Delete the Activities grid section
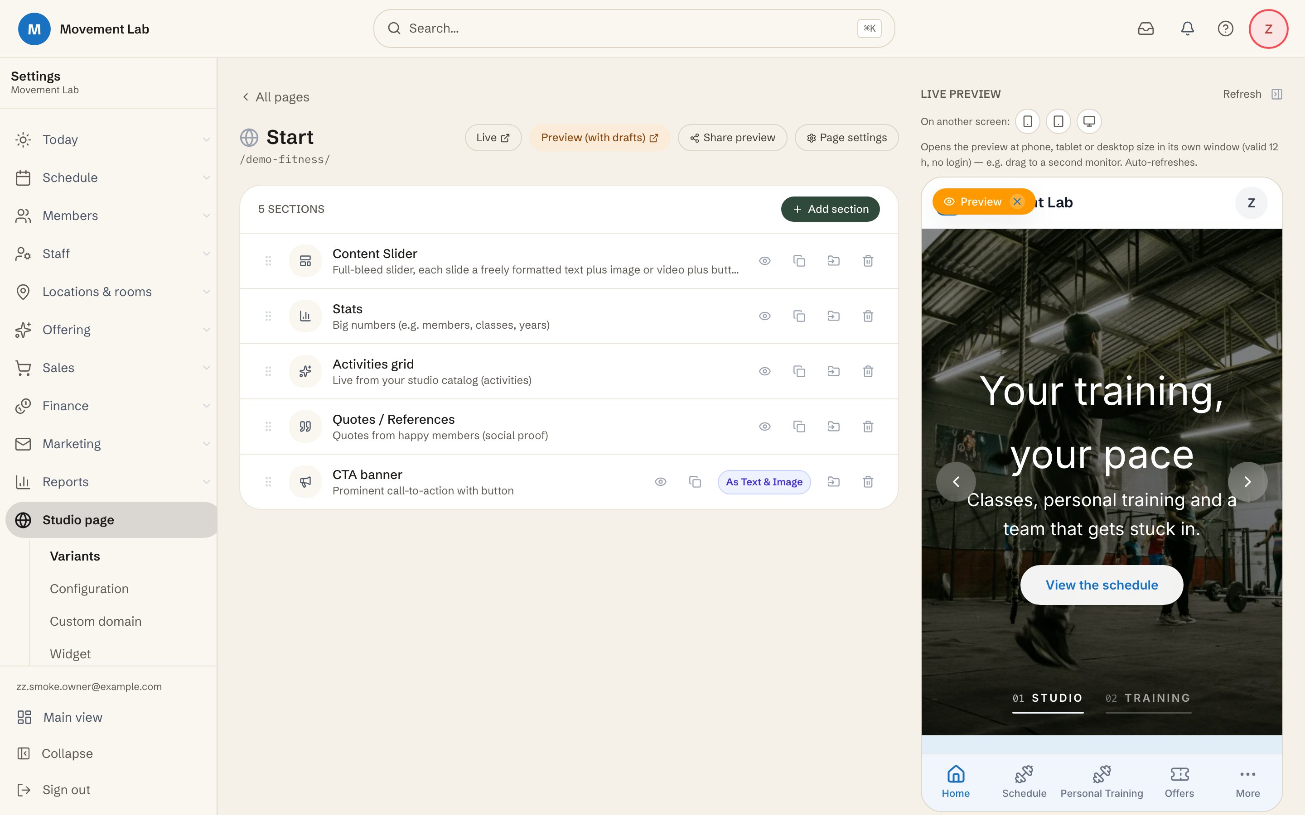This screenshot has width=1305, height=815. pos(868,371)
